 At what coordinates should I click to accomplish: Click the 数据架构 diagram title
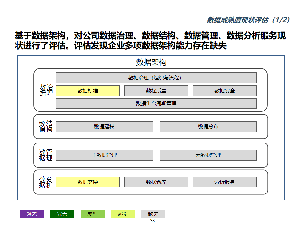(151, 62)
